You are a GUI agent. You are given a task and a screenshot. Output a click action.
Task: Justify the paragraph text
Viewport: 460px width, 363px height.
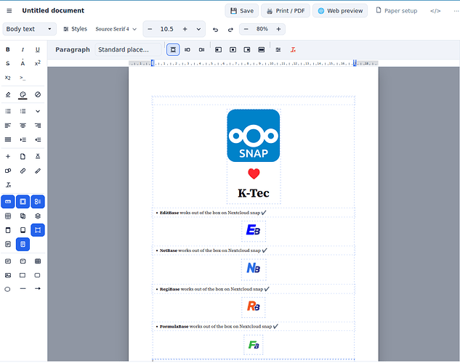click(x=8, y=139)
